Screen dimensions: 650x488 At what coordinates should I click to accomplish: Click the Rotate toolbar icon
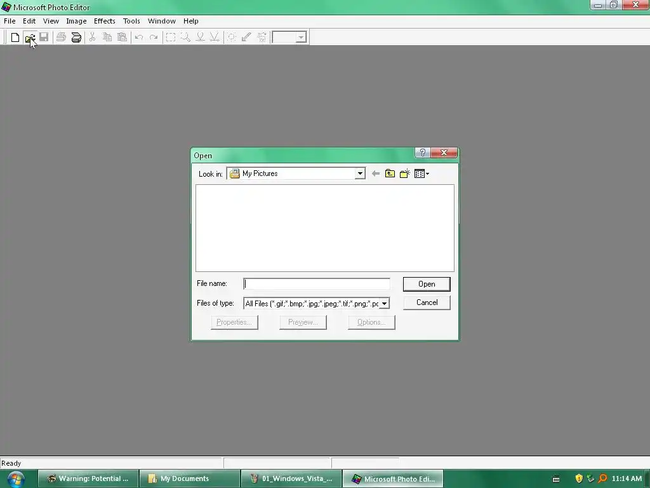pyautogui.click(x=262, y=37)
